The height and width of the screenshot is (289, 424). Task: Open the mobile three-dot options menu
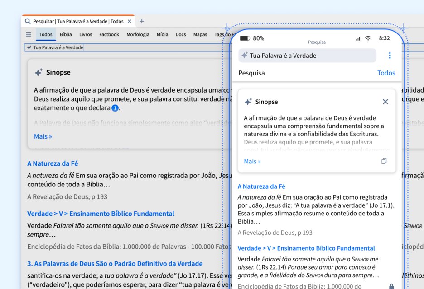pyautogui.click(x=390, y=56)
